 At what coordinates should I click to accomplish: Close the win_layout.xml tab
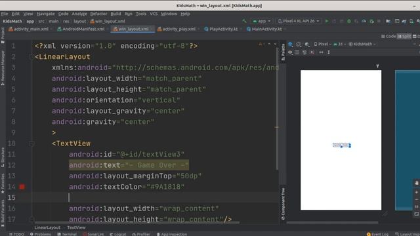152,29
